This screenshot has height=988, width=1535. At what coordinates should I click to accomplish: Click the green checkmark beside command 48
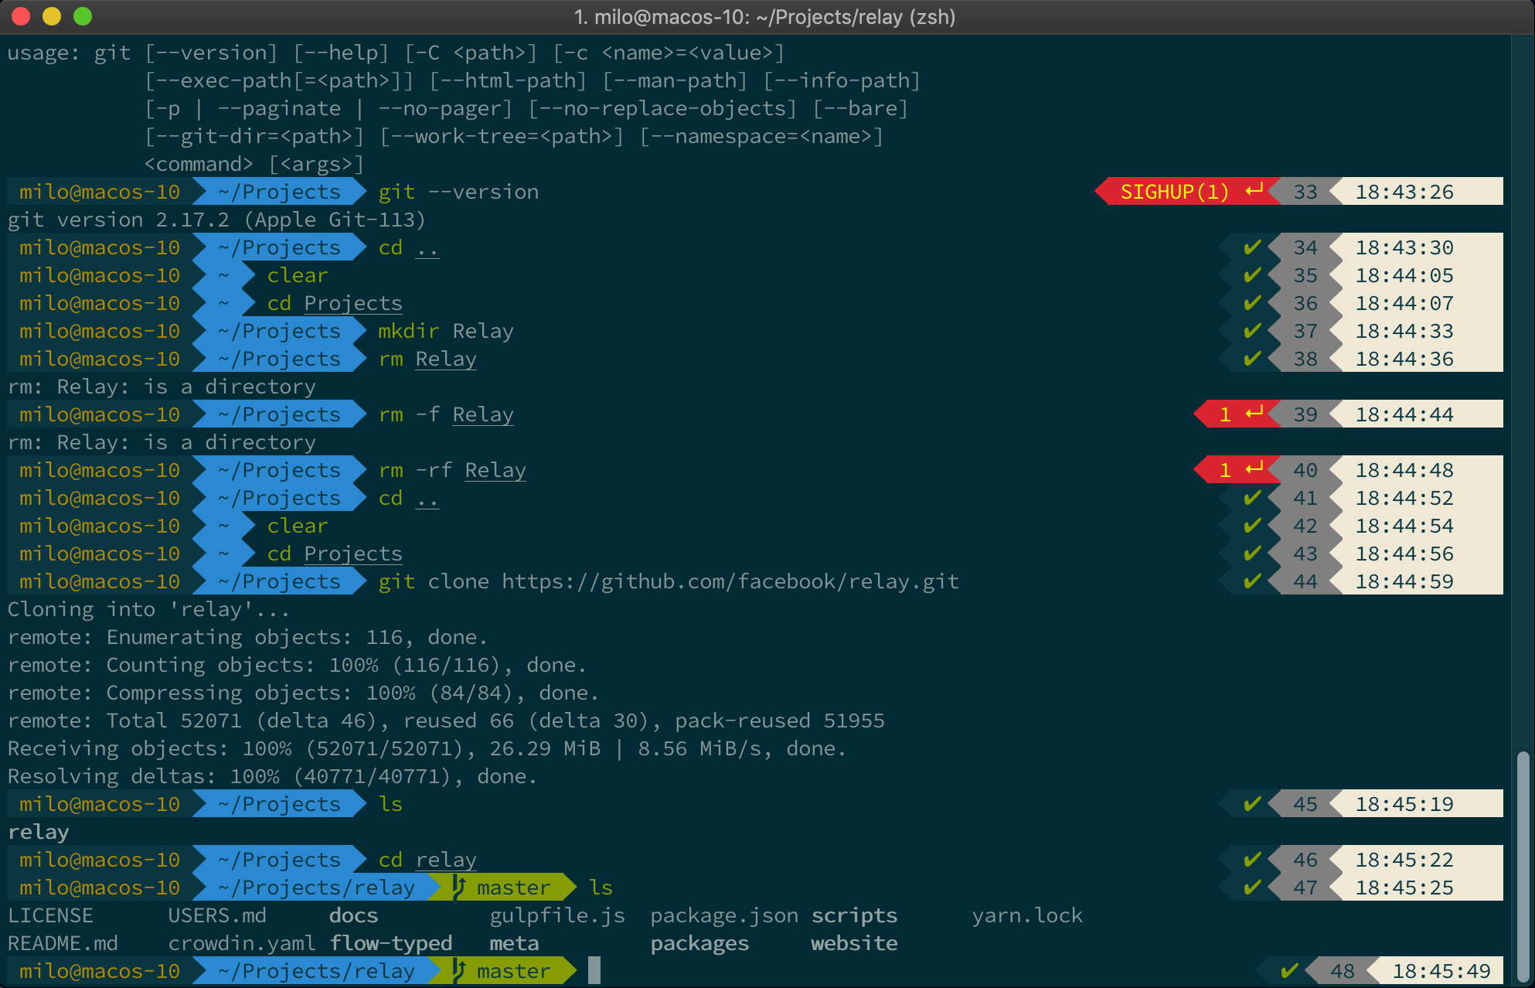point(1288,970)
